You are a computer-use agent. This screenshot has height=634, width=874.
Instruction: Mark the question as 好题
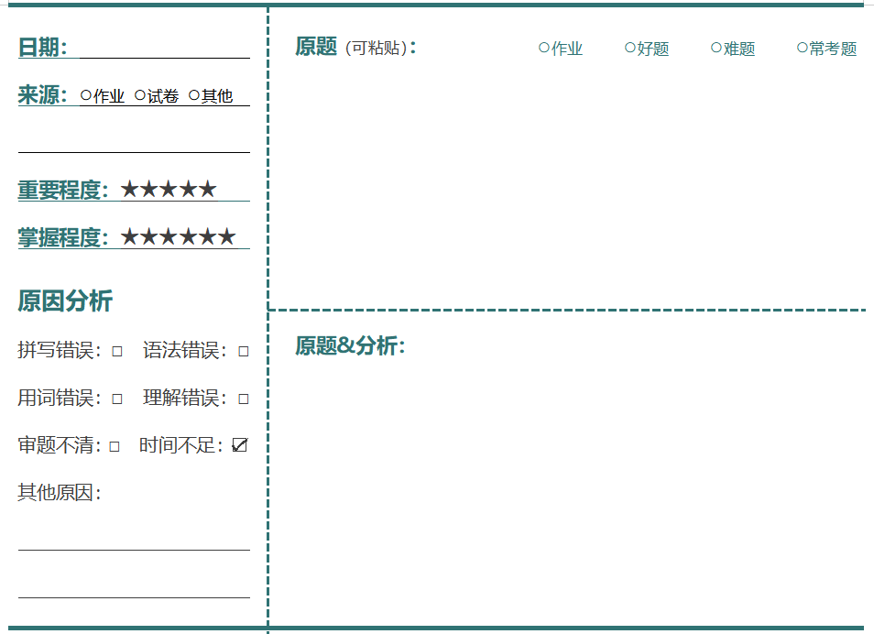point(630,48)
